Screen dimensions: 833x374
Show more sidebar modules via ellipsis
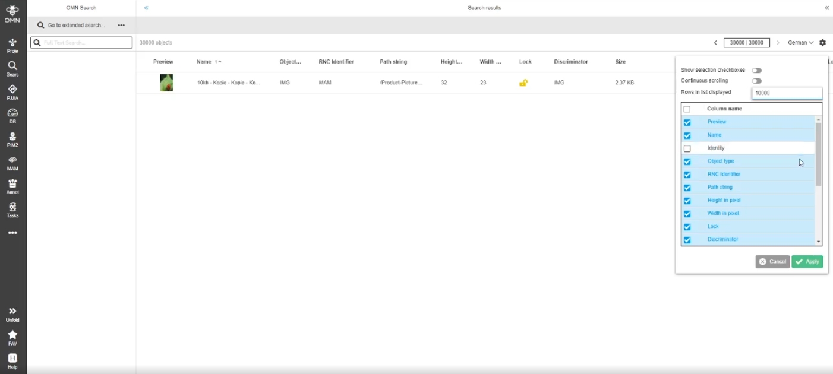click(x=12, y=233)
